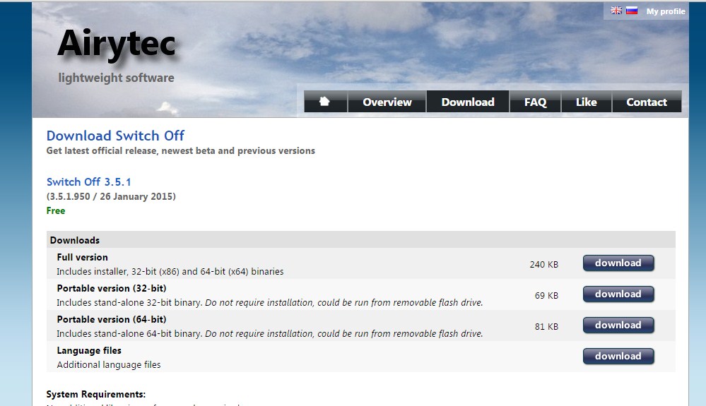Click the Language files row title
Viewport: 706px width, 406px height.
pyautogui.click(x=89, y=350)
